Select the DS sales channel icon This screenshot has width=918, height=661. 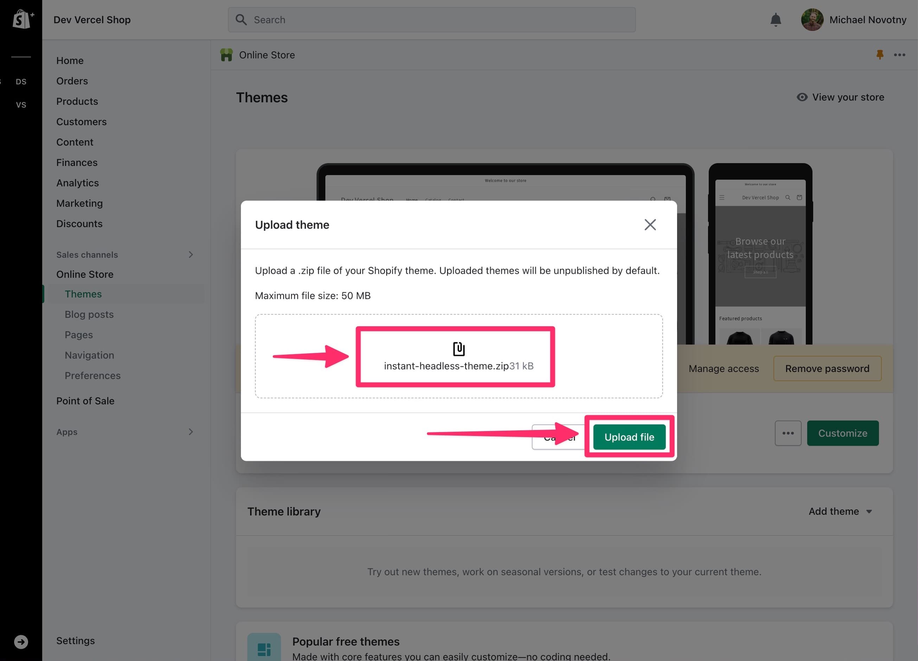click(x=21, y=81)
